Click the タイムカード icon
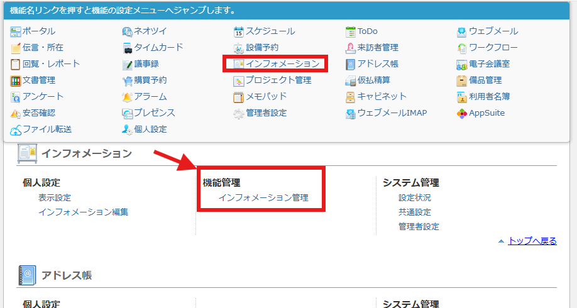This screenshot has width=577, height=308. [x=128, y=48]
